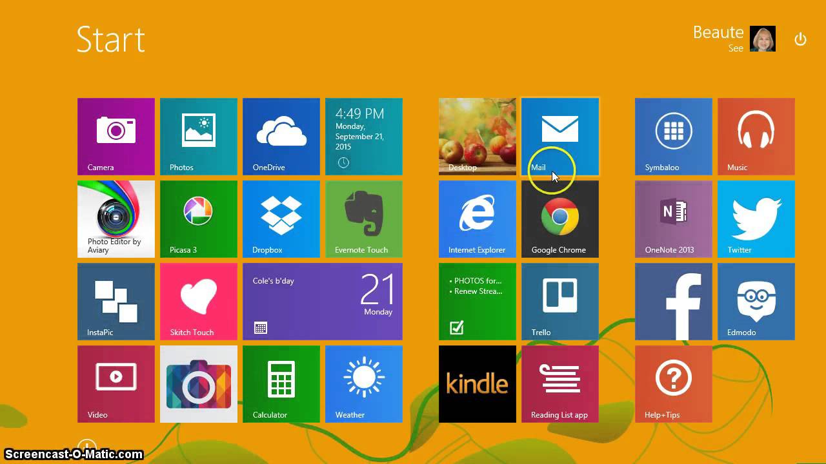Launch Skitch Touch tile
The image size is (826, 464).
(x=199, y=302)
